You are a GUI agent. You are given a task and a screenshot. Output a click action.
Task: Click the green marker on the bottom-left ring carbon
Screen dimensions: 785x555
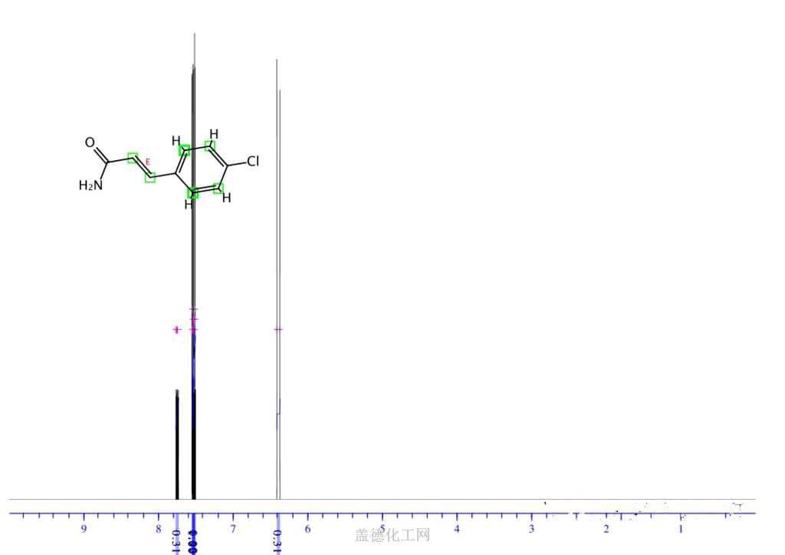[192, 193]
